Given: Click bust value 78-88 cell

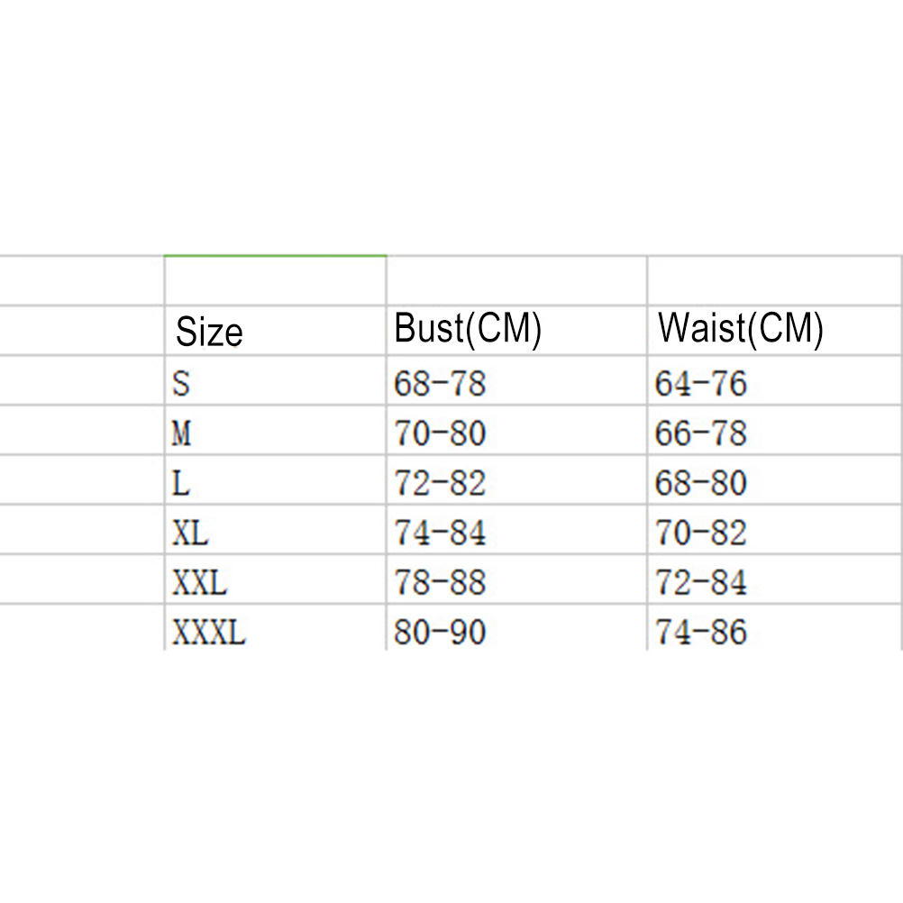Looking at the screenshot, I should pos(440,583).
